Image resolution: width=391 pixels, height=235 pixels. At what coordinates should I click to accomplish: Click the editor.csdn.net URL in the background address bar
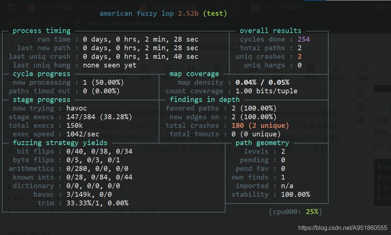point(159,24)
